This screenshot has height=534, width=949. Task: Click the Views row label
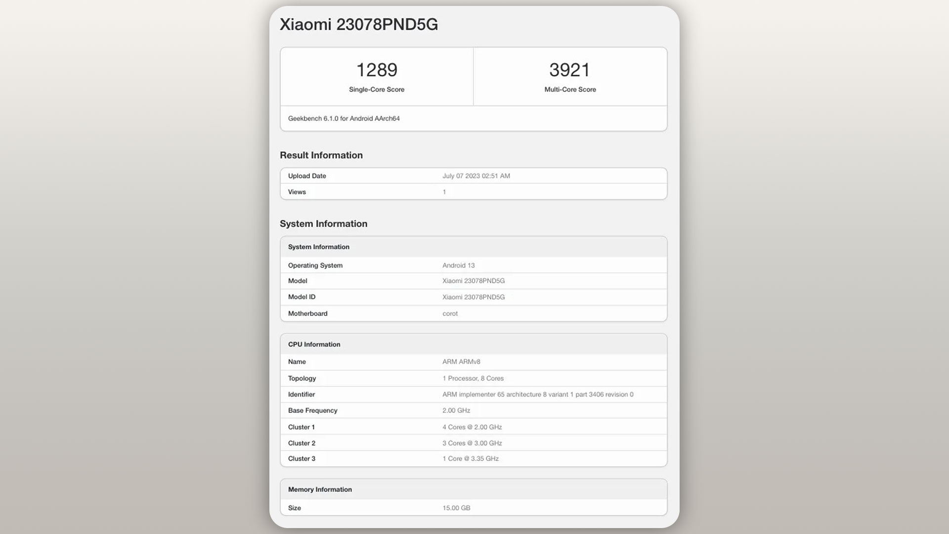click(x=297, y=192)
